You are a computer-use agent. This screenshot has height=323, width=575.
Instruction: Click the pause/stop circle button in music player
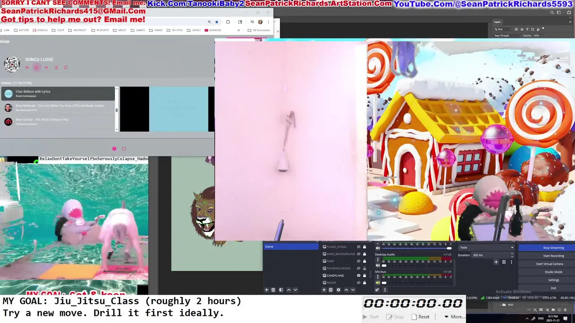tap(36, 67)
